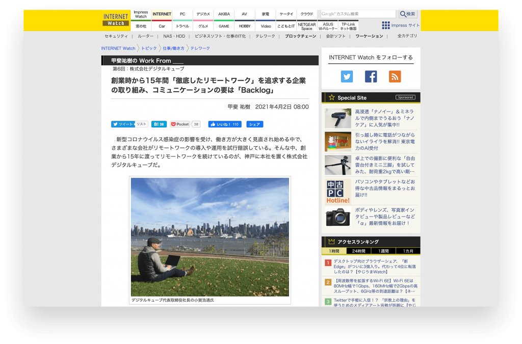The width and height of the screenshot is (522, 344).
Task: Open the HOBBY nav tab
Action: click(x=244, y=26)
